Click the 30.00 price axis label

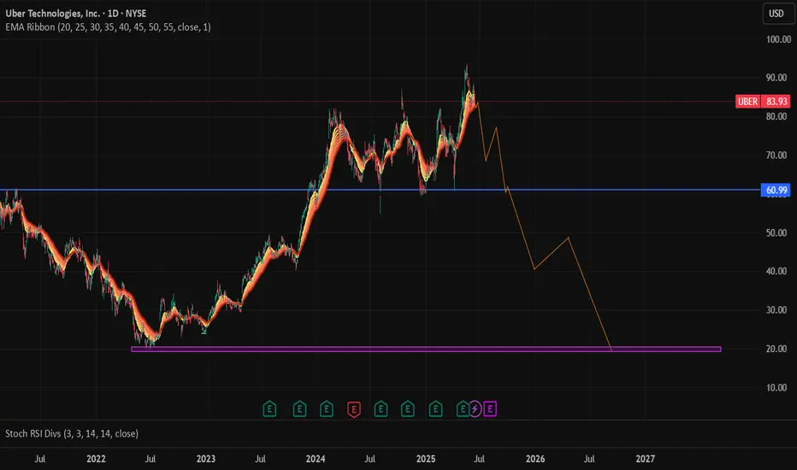pos(776,310)
